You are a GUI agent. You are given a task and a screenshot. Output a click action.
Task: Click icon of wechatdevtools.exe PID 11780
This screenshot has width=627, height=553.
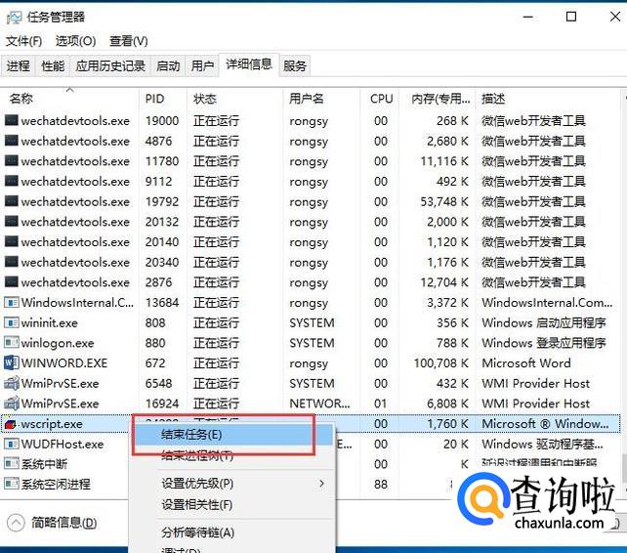click(11, 161)
